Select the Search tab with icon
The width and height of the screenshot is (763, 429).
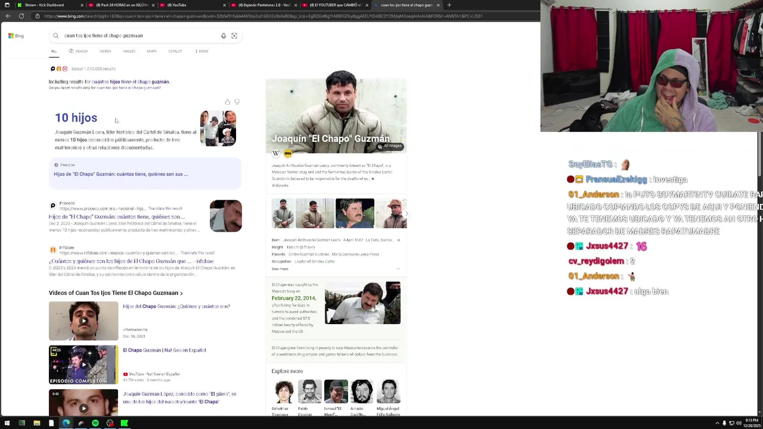(78, 51)
